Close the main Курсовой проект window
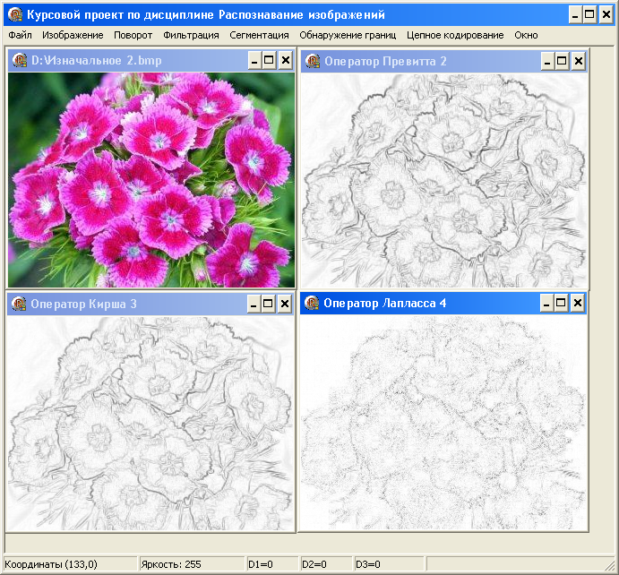The height and width of the screenshot is (575, 619). coord(606,15)
